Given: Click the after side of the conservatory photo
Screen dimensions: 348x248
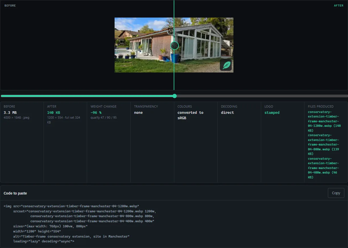Looking at the screenshot, I should click(x=204, y=45).
